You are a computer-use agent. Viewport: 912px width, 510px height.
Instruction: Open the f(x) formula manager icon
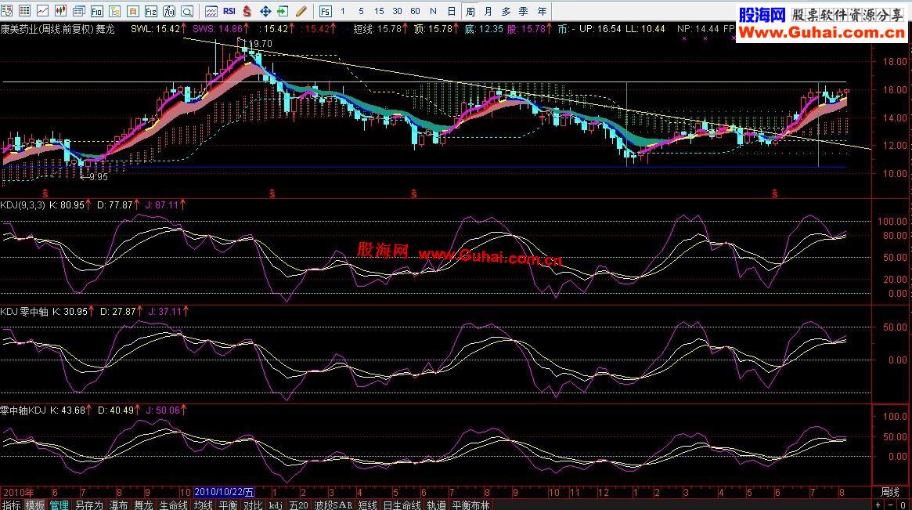pyautogui.click(x=168, y=10)
